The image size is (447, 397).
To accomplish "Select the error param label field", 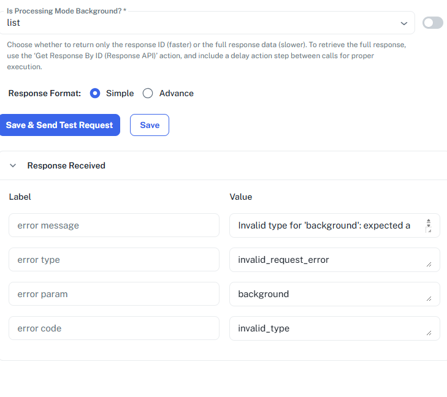I will (x=114, y=294).
